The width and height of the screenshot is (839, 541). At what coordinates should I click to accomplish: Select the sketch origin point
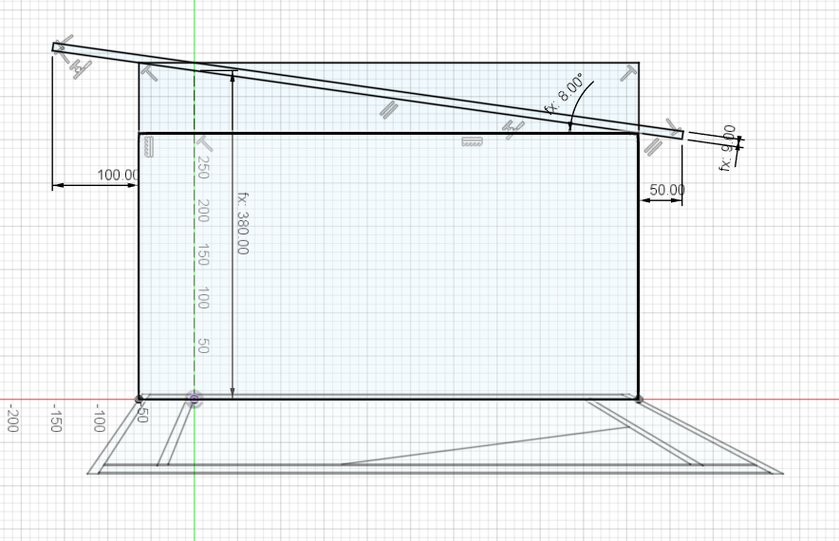coord(195,400)
